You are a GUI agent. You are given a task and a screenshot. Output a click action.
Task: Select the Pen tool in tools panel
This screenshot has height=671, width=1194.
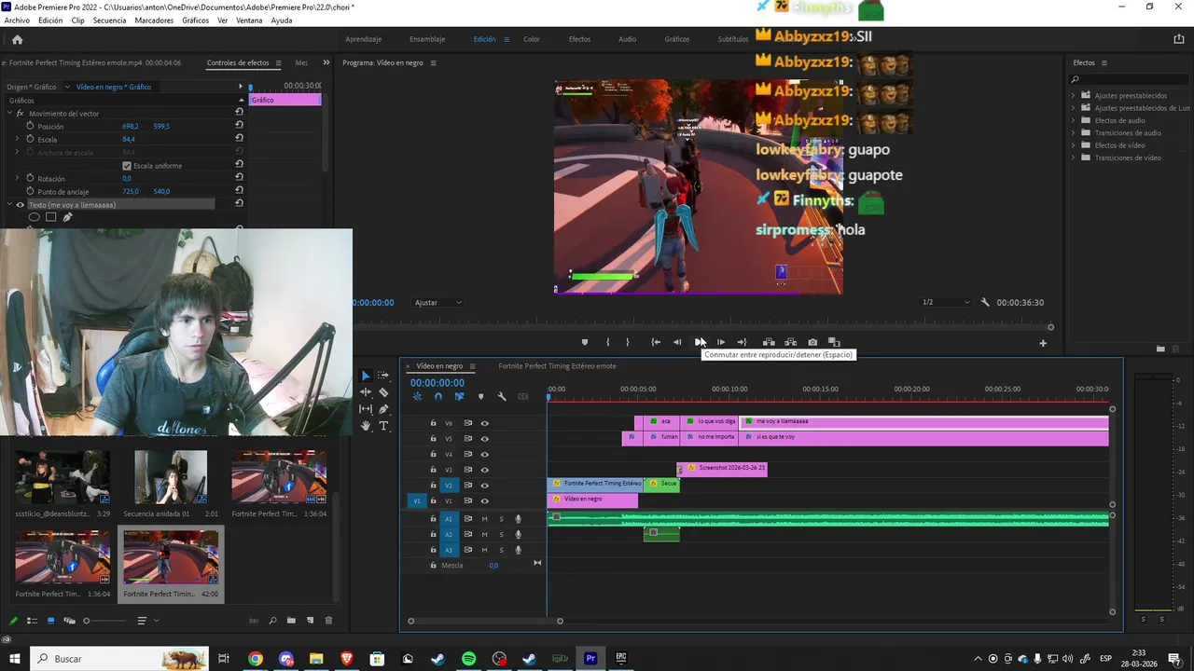tap(383, 409)
